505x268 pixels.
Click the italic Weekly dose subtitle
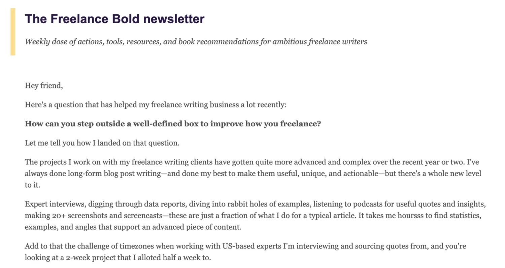pos(196,42)
